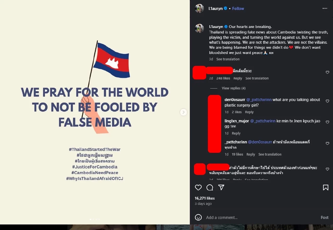This screenshot has width=333, height=230.
Task: Post the comment
Action: point(324,218)
